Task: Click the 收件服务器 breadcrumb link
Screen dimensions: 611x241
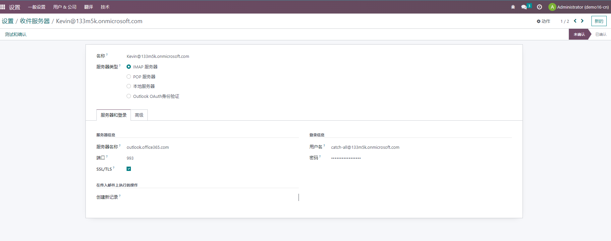Action: pyautogui.click(x=35, y=21)
